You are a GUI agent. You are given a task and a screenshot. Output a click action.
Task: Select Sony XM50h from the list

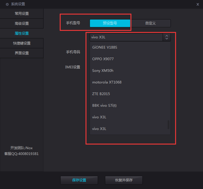point(103,71)
